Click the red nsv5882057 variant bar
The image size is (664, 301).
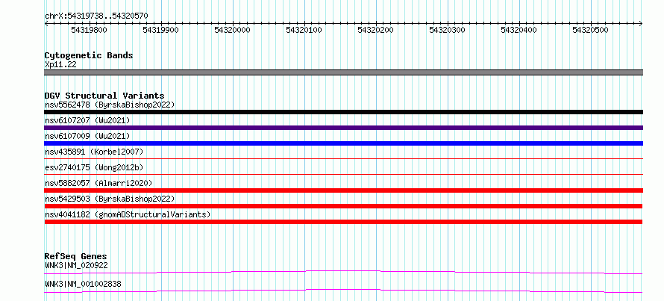(x=343, y=190)
